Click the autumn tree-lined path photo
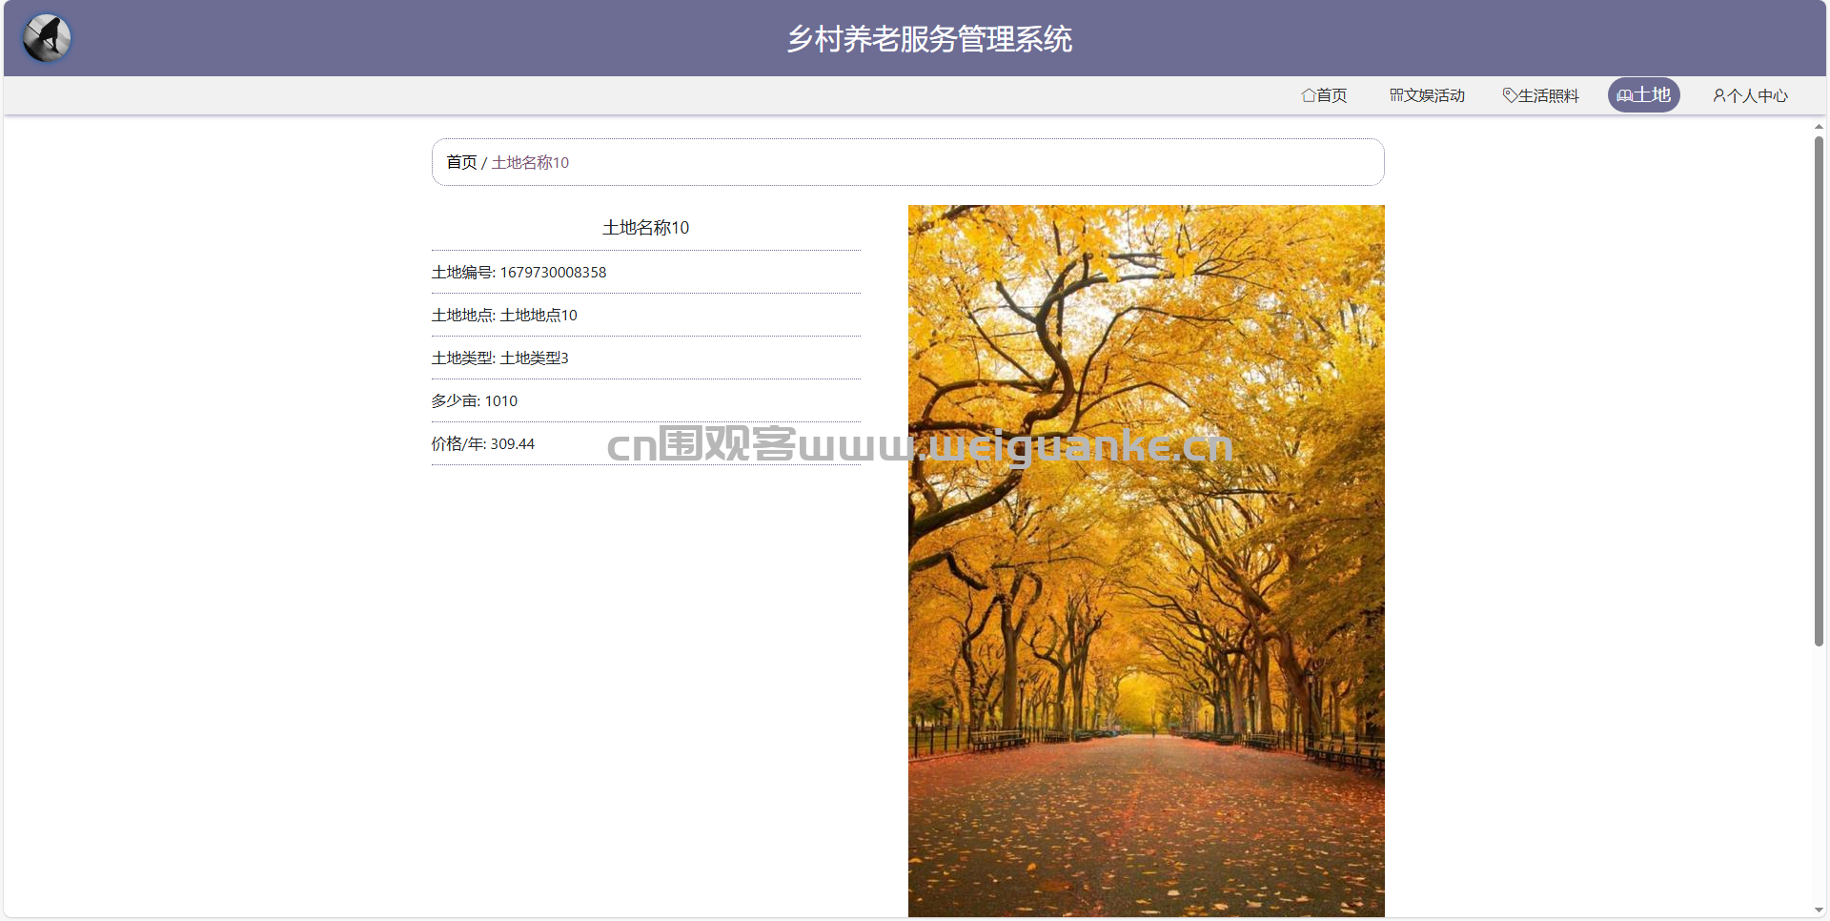Image resolution: width=1830 pixels, height=921 pixels. click(x=1146, y=561)
